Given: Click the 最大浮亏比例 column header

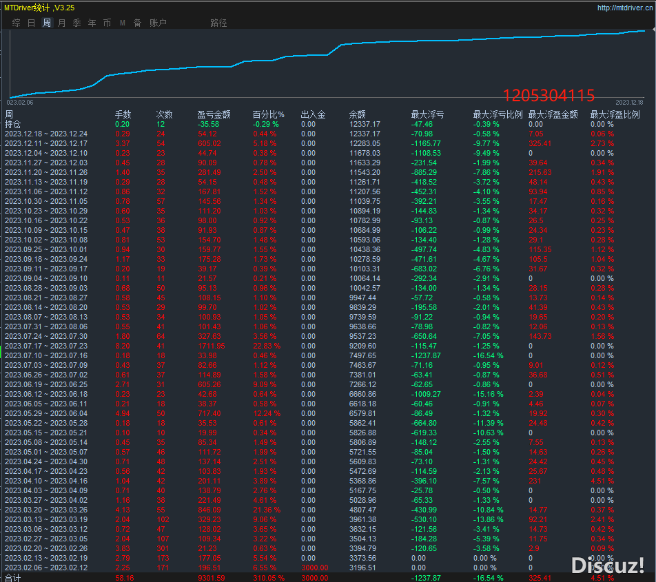Looking at the screenshot, I should 498,114.
